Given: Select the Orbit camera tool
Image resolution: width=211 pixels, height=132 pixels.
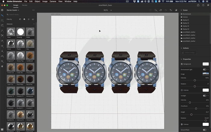Looking at the screenshot, I should pyautogui.click(x=2, y=41).
